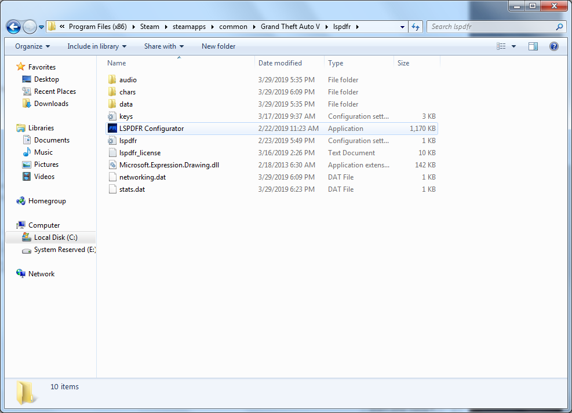This screenshot has height=413, width=572.
Task: Select Libraries in the navigation pane
Action: [41, 128]
